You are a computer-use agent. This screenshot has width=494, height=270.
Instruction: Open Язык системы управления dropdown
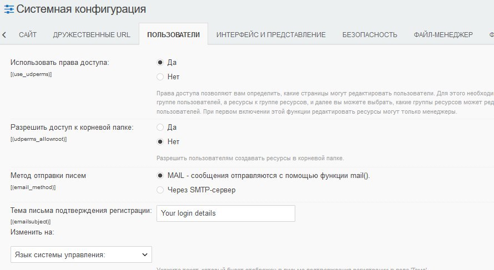point(81,254)
